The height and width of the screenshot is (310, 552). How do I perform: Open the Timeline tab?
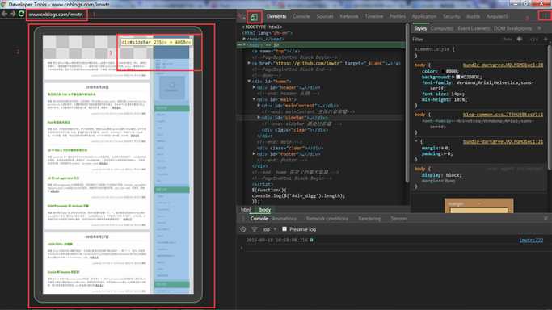(x=374, y=16)
